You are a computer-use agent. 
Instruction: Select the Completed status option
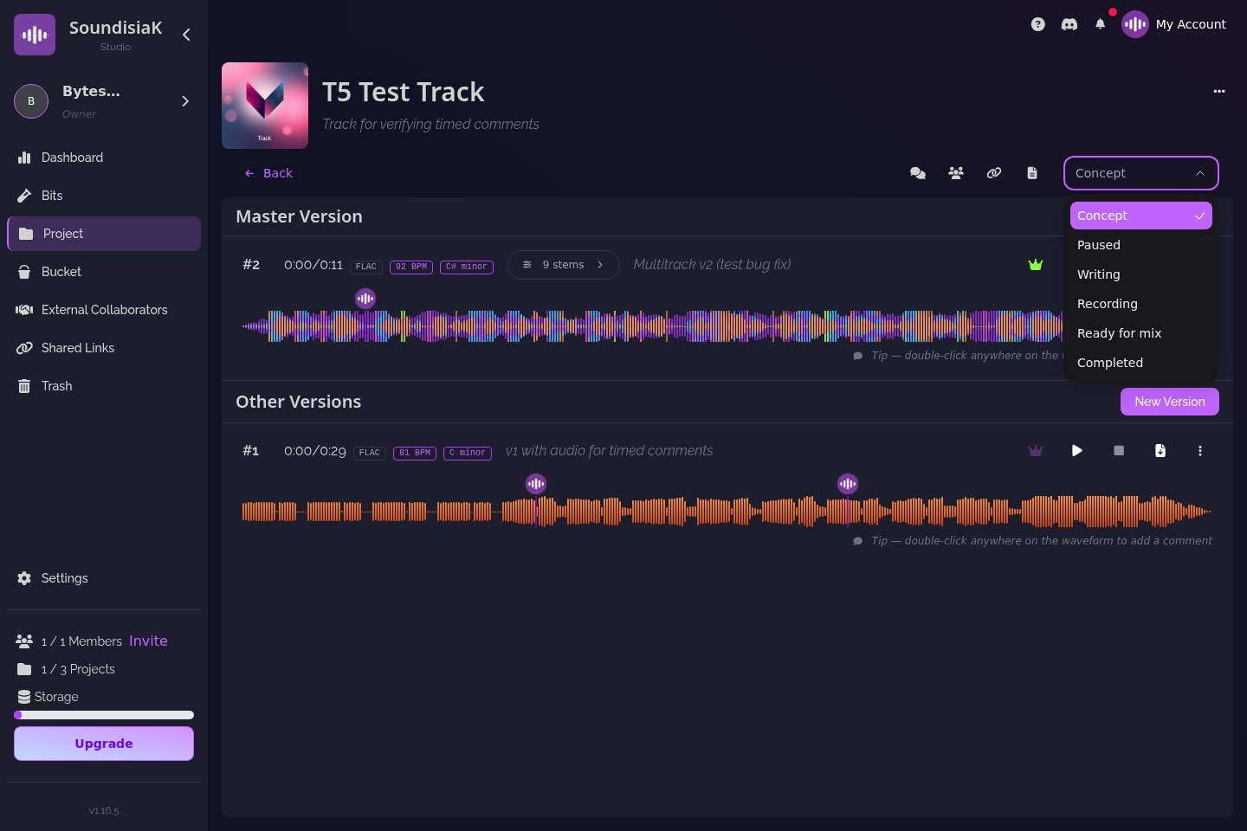(x=1141, y=363)
